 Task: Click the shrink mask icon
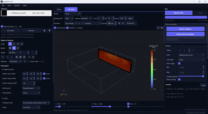24,57
